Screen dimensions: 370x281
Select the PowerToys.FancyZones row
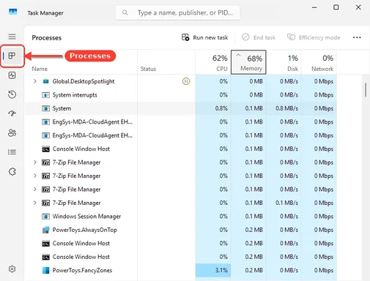[x=181, y=270]
